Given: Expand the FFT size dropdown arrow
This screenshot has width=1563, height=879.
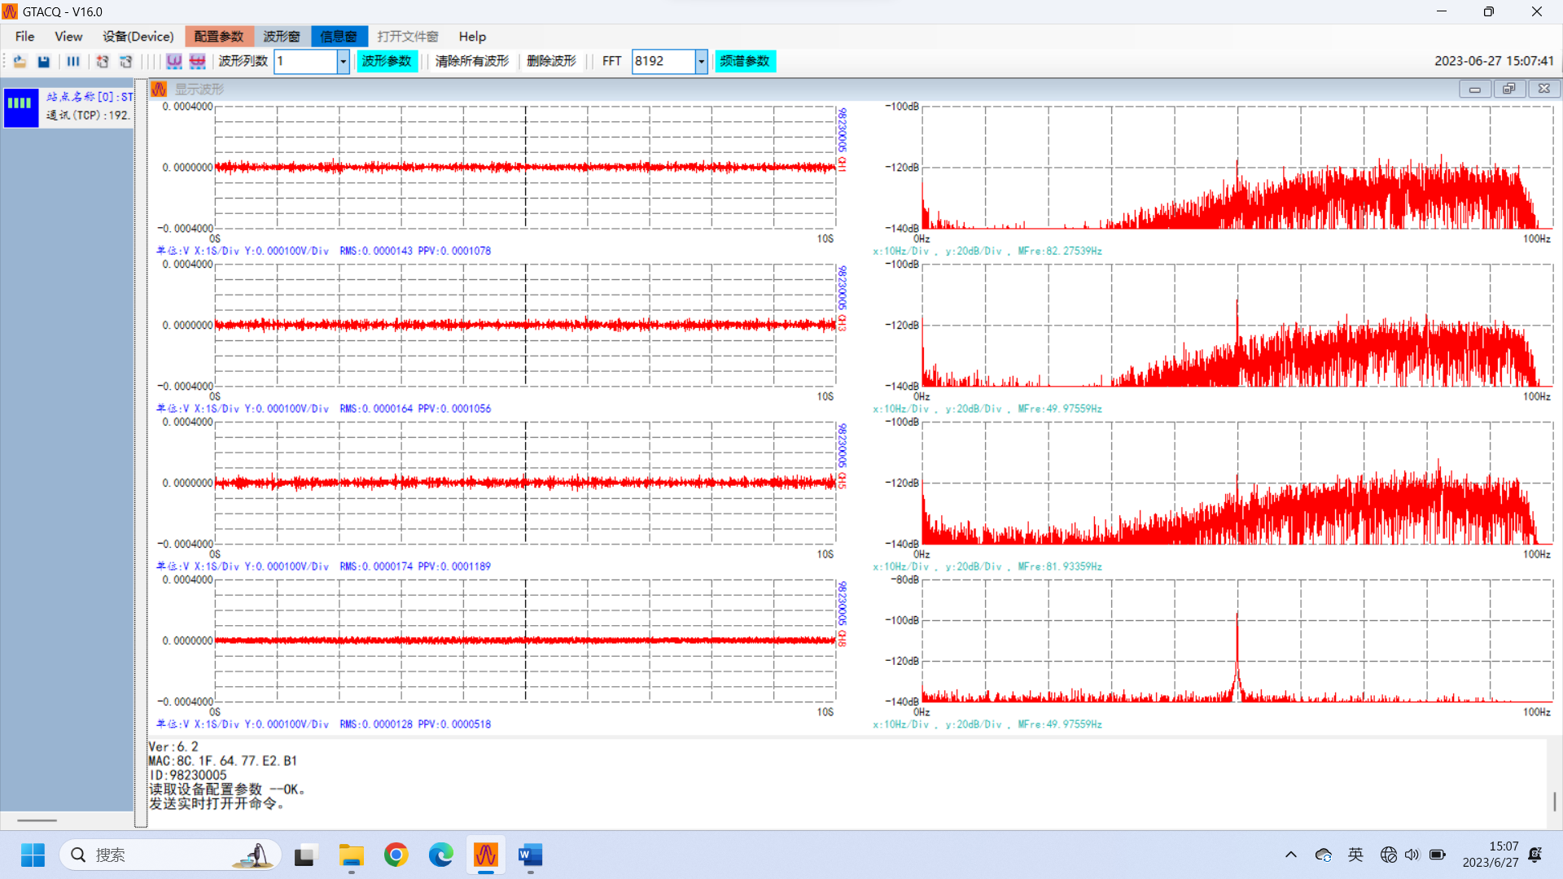Looking at the screenshot, I should click(702, 61).
